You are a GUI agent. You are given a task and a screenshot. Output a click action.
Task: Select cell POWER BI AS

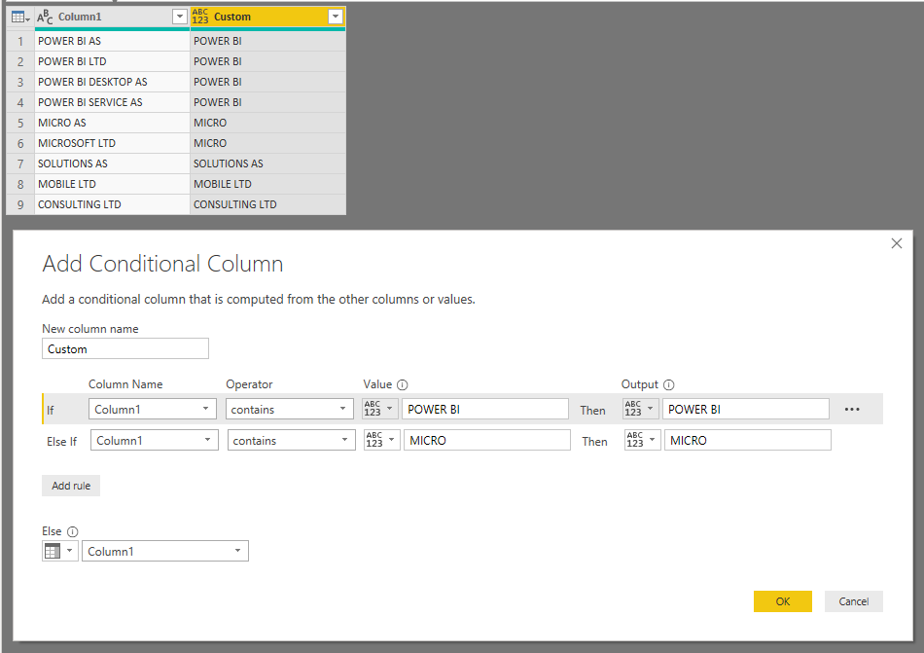point(112,41)
